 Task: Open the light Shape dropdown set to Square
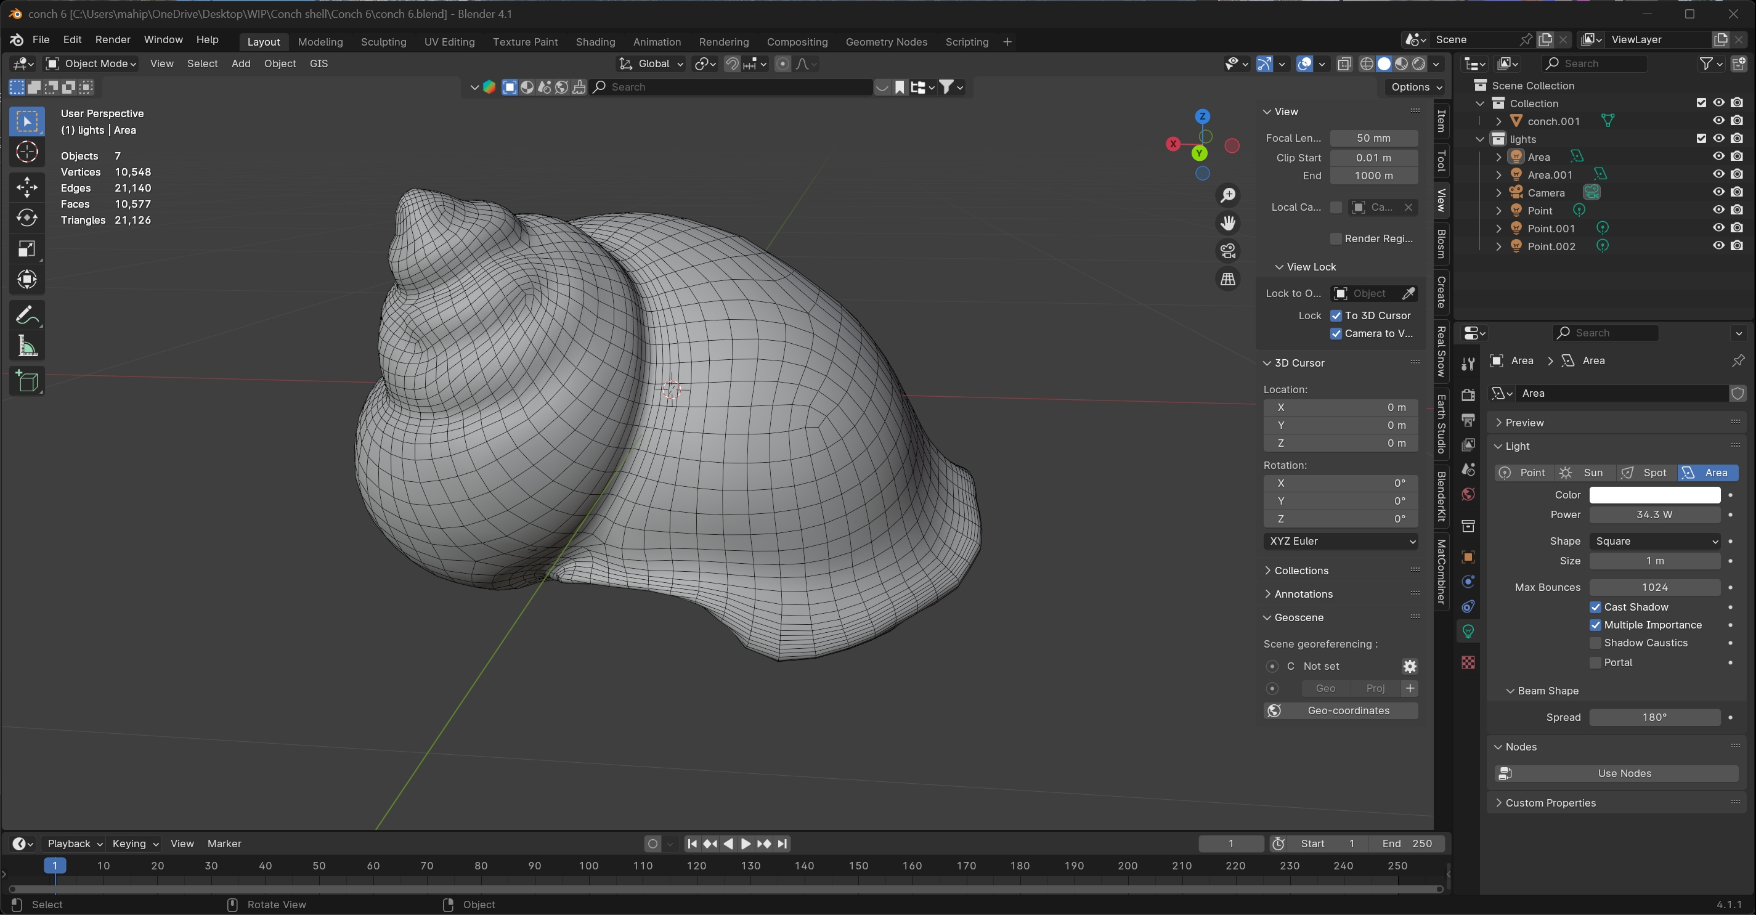[x=1654, y=541]
